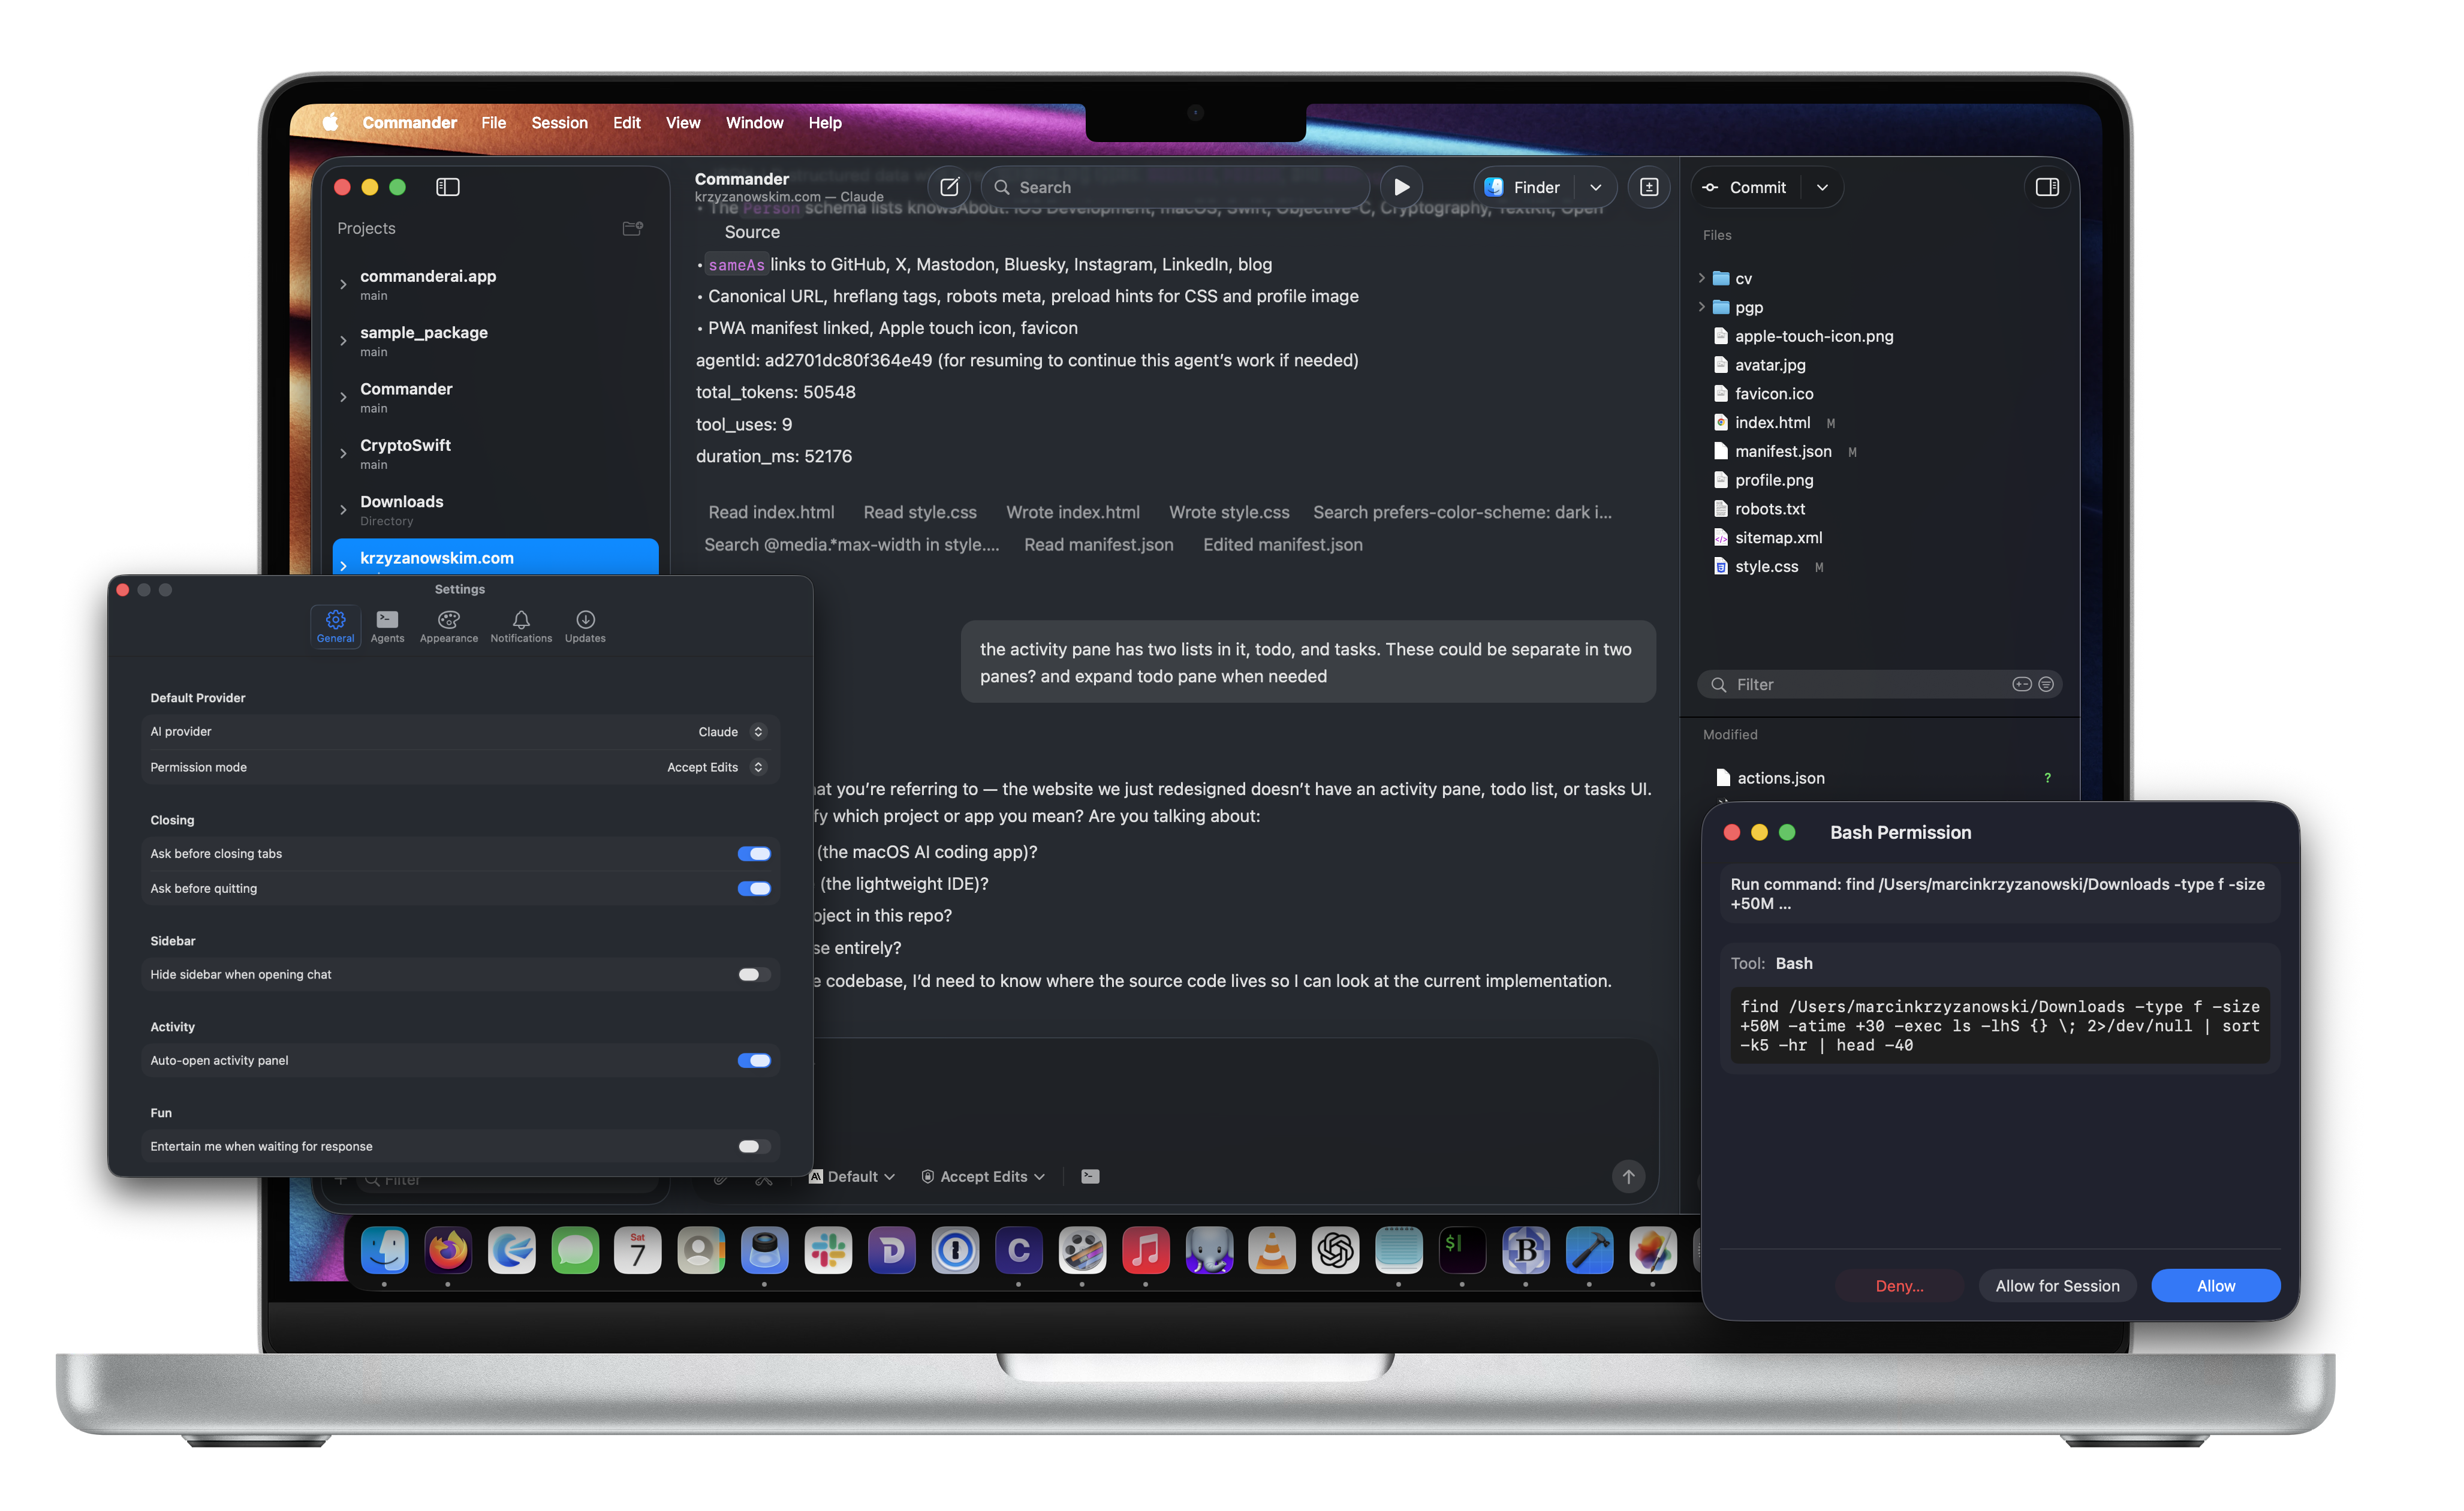Expand the cv folder in Files
Viewport: 2464px width, 1511px height.
(1701, 278)
